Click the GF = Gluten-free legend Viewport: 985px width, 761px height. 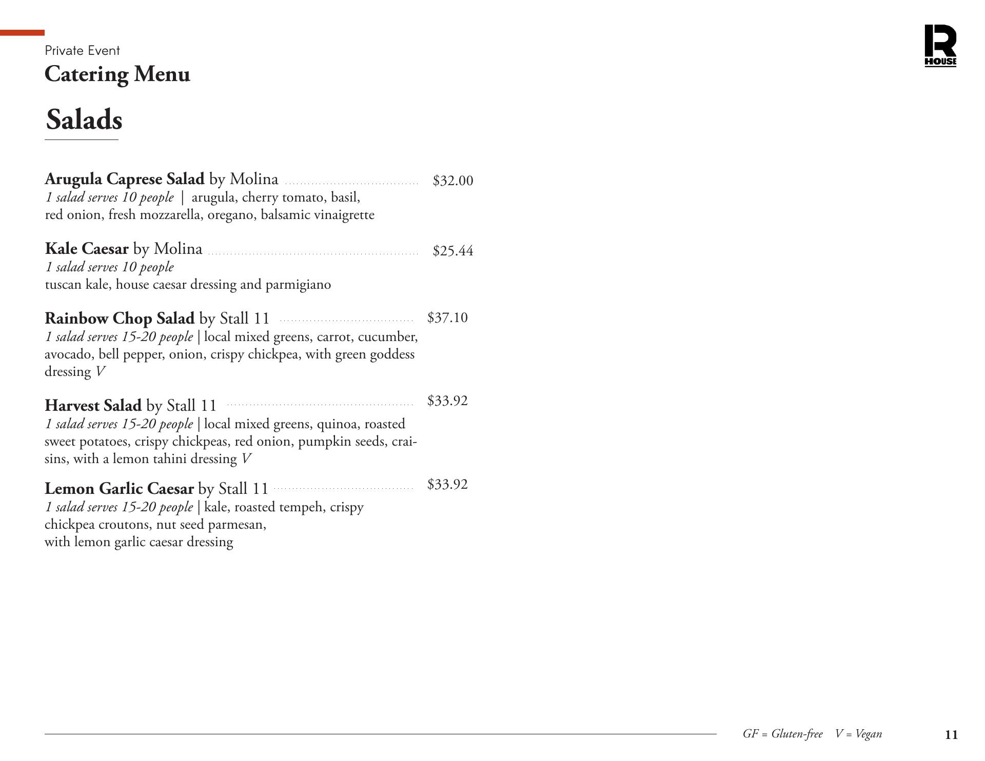[x=782, y=734]
